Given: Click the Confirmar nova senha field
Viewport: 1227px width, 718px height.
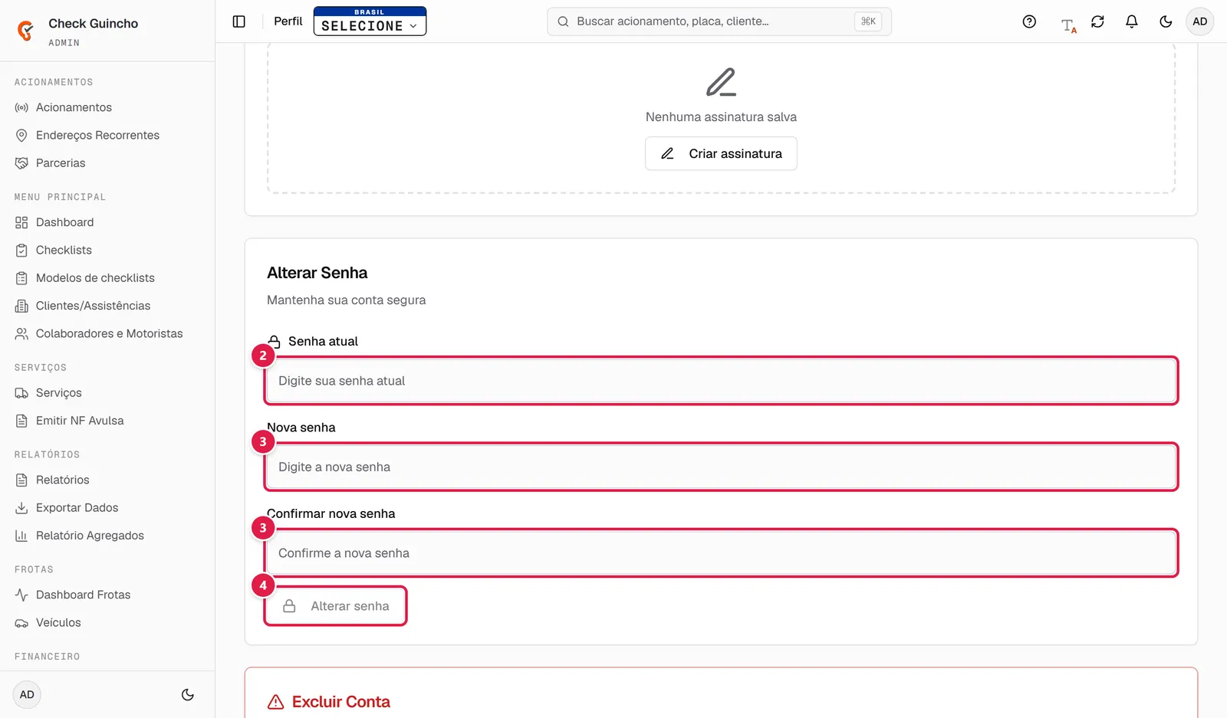Looking at the screenshot, I should click(x=721, y=553).
